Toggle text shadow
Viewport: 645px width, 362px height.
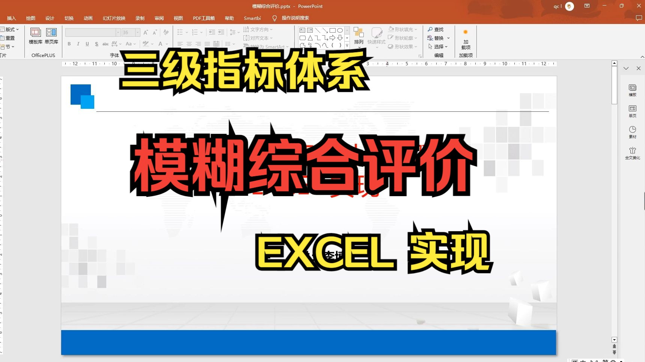(x=96, y=44)
